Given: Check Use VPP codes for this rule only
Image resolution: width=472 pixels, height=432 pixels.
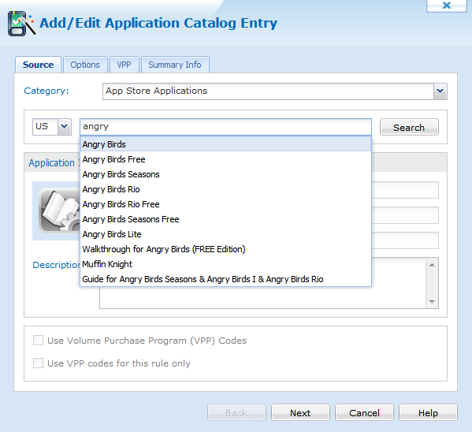Looking at the screenshot, I should click(x=39, y=363).
